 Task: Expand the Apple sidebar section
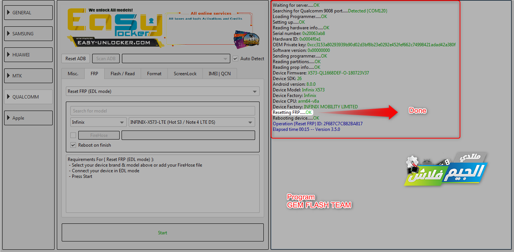pyautogui.click(x=28, y=118)
